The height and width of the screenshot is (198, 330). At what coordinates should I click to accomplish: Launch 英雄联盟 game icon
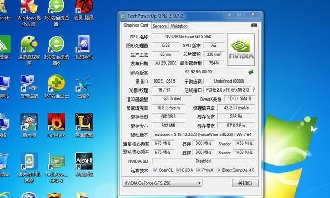point(84,126)
